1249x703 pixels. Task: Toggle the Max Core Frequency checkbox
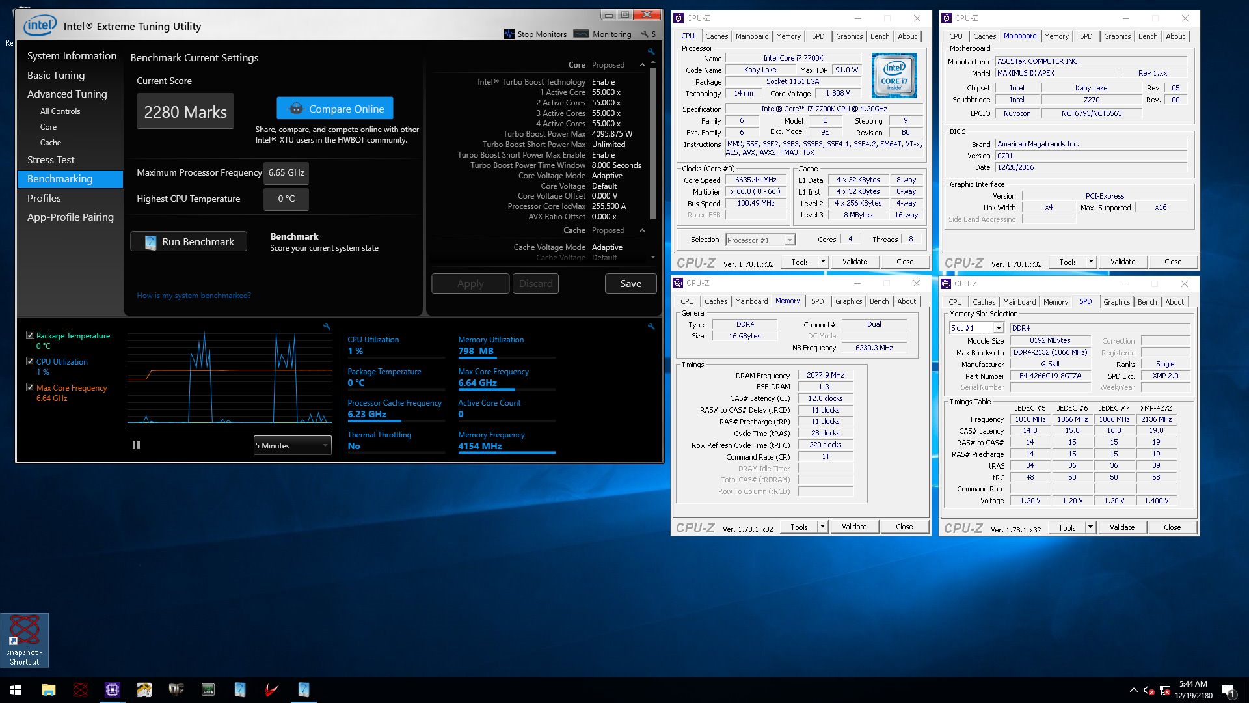click(30, 387)
